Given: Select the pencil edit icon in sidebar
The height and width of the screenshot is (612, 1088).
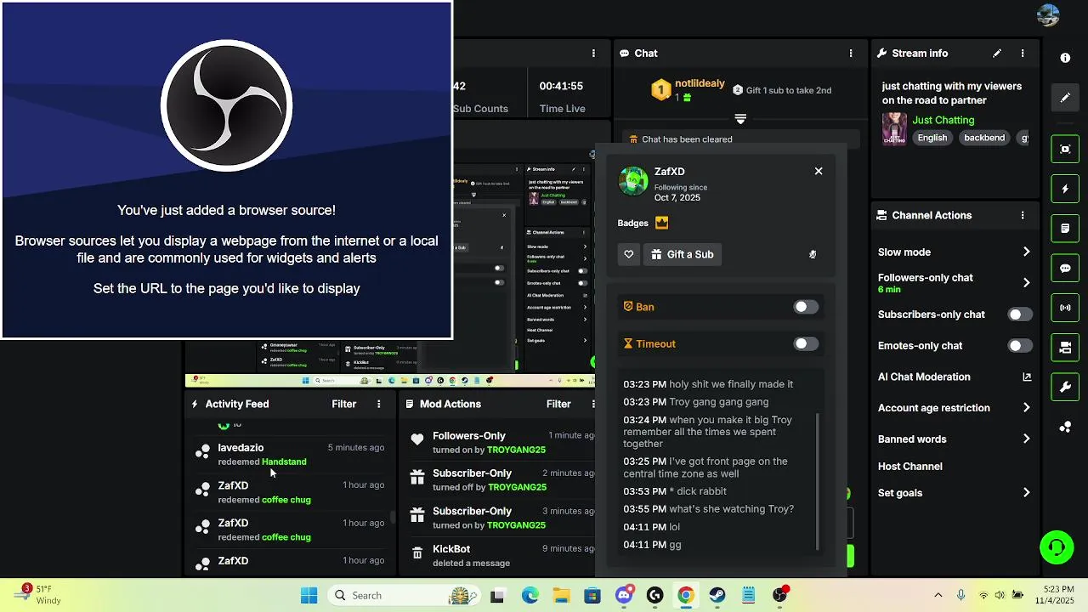Looking at the screenshot, I should coord(1065,98).
